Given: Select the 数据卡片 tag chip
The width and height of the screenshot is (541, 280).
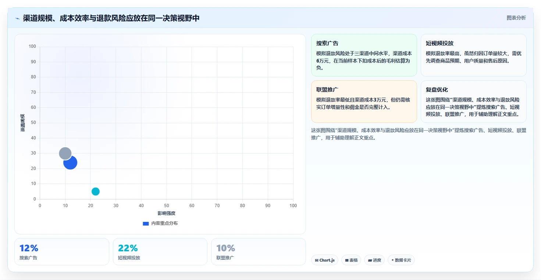Looking at the screenshot, I should point(401,260).
